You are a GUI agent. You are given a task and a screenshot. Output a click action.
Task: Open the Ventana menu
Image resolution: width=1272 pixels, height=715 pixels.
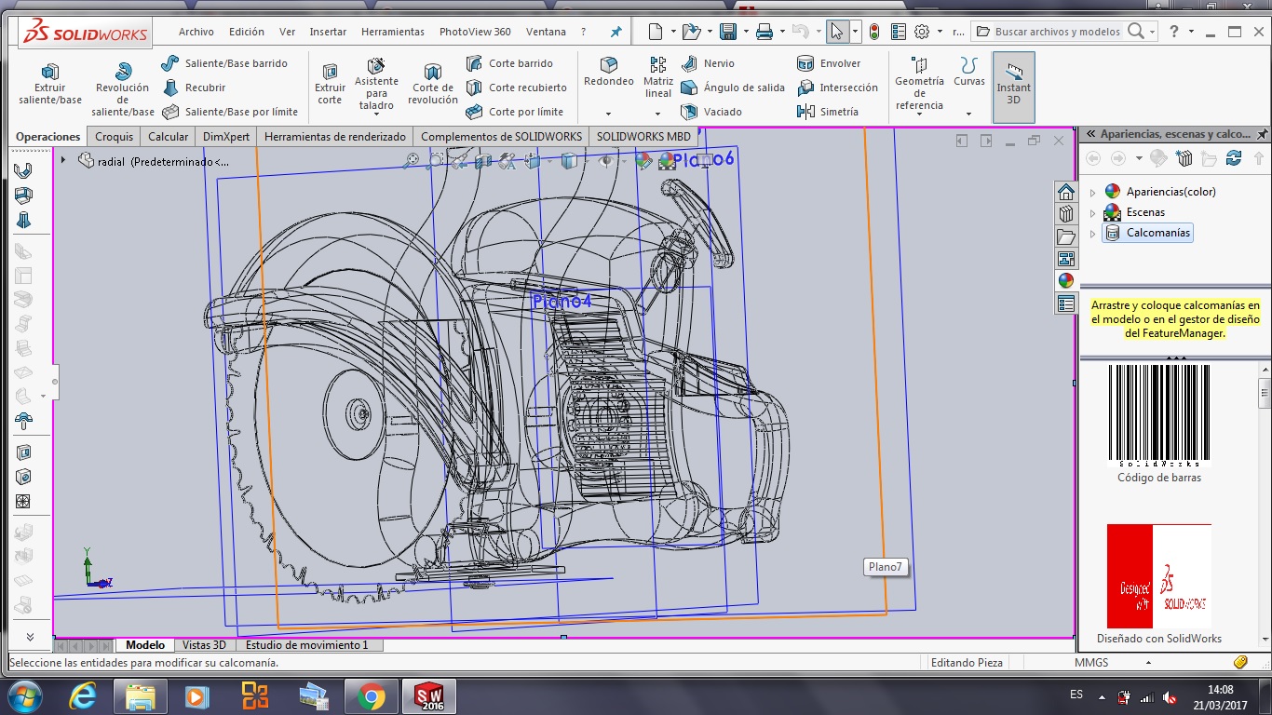[546, 32]
